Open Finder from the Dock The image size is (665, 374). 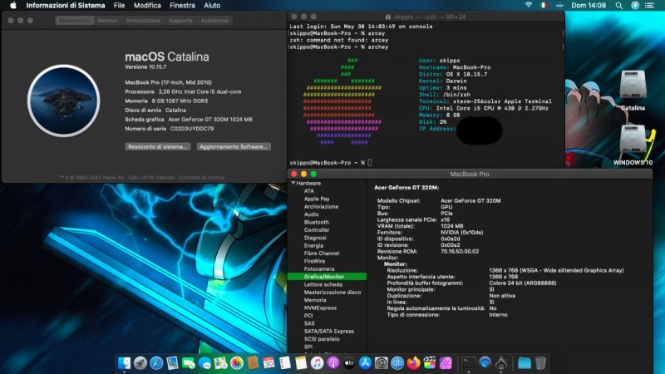point(124,363)
